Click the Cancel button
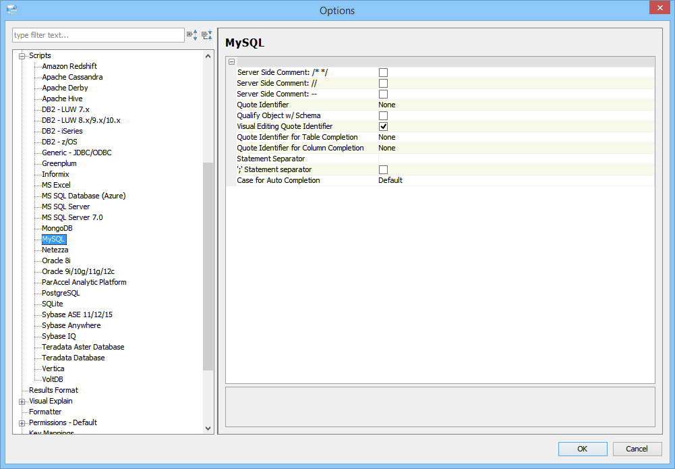This screenshot has height=469, width=675. pyautogui.click(x=637, y=449)
